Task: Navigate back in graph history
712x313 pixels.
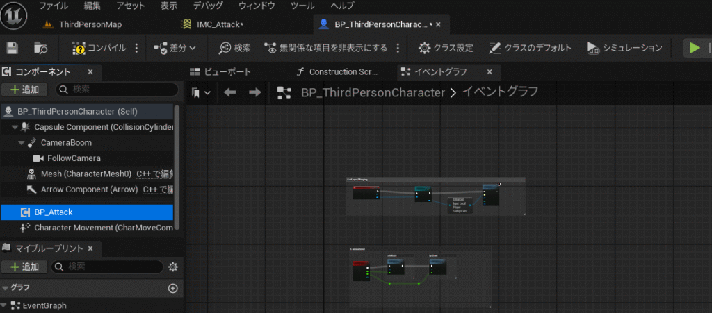Action: (x=229, y=92)
